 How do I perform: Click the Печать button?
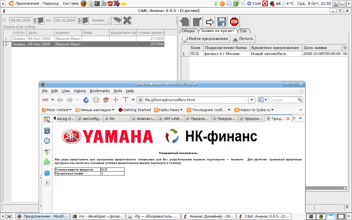click(243, 39)
